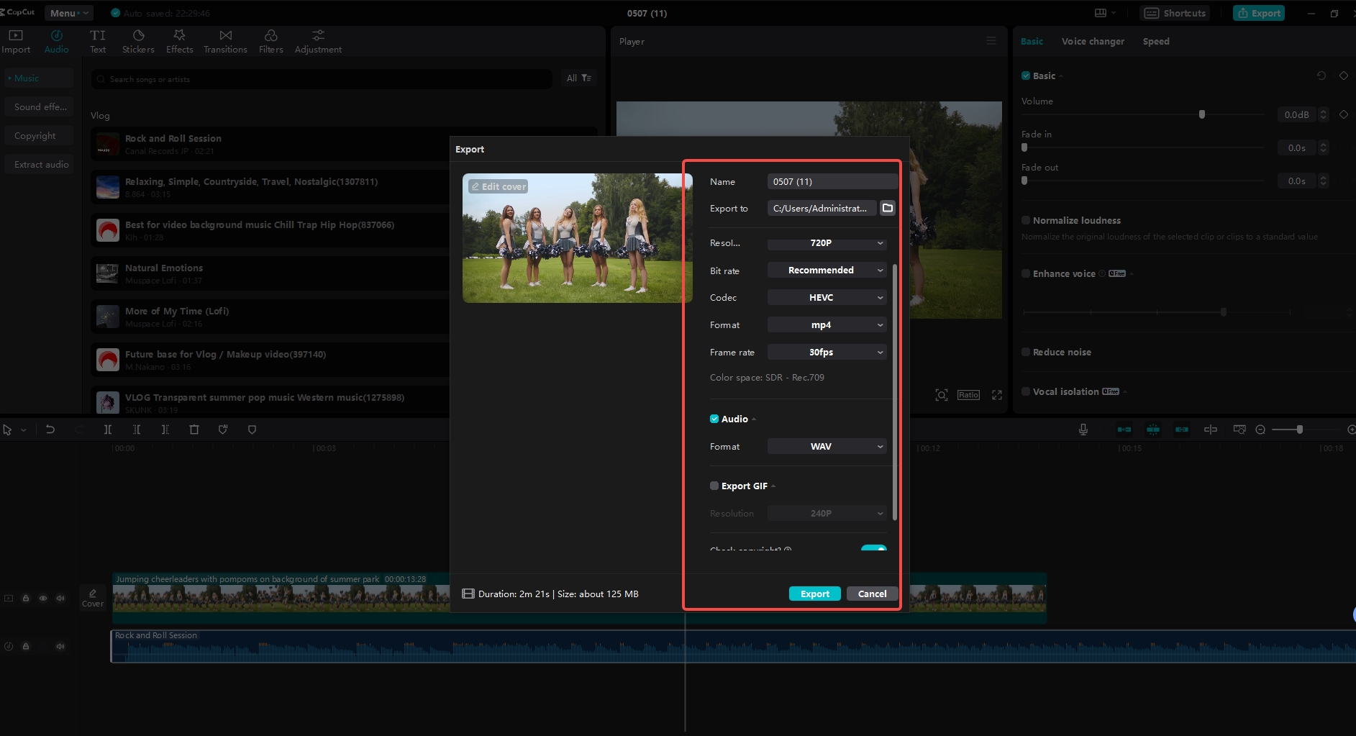Click the Split clip tool
The image size is (1356, 736).
pyautogui.click(x=108, y=430)
